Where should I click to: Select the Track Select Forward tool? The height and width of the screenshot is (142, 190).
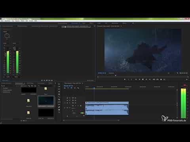59,87
